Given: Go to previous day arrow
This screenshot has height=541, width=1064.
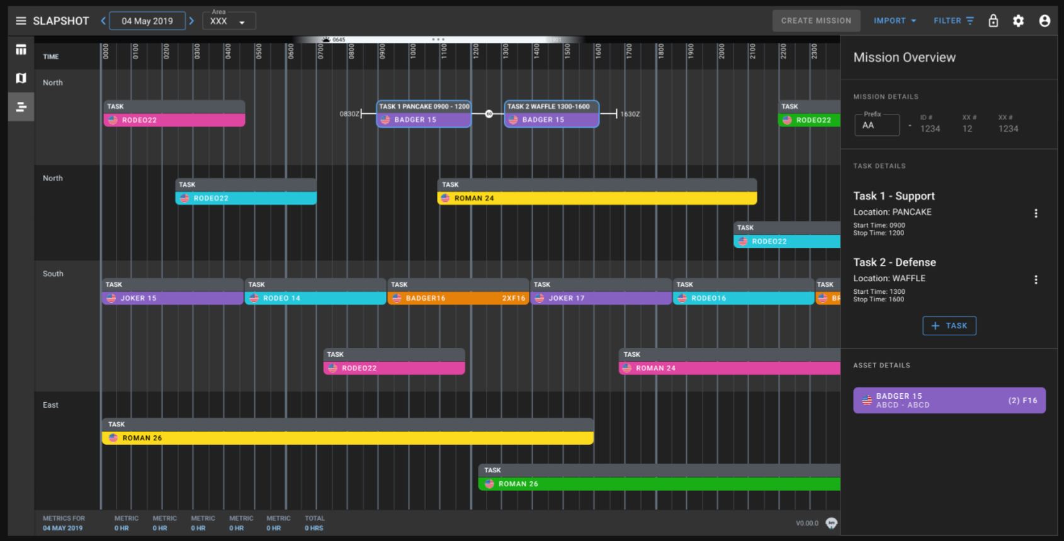Looking at the screenshot, I should pos(103,21).
